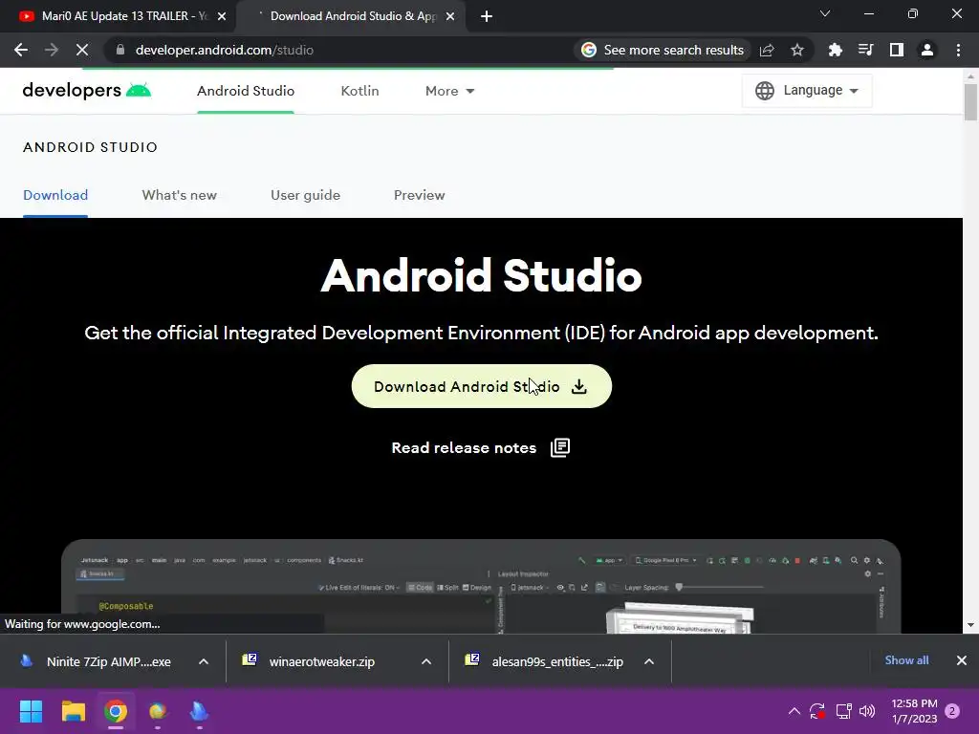Screen dimensions: 979x734
Task: Click the yellow-blue globe taskbar app icon
Action: click(x=158, y=711)
